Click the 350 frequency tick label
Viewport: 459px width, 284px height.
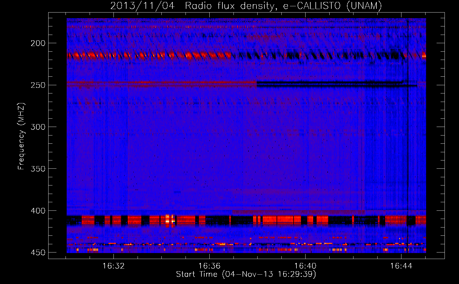[x=38, y=169]
